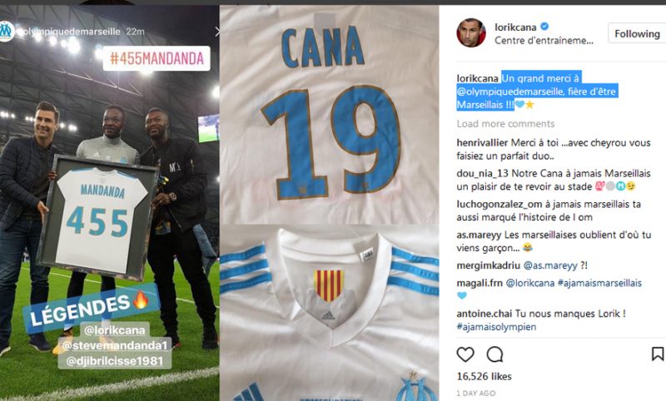Viewport: 666px width, 401px height.
Task: View the 16,526 likes list
Action: click(x=484, y=376)
